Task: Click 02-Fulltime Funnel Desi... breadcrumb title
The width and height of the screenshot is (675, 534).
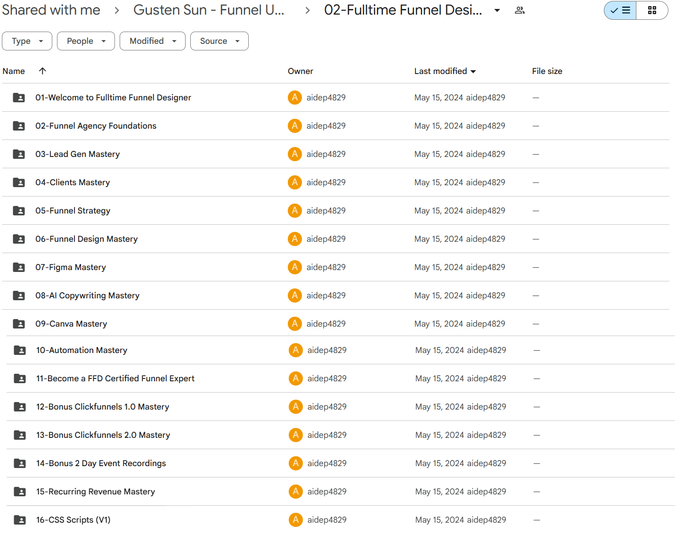Action: [x=403, y=10]
